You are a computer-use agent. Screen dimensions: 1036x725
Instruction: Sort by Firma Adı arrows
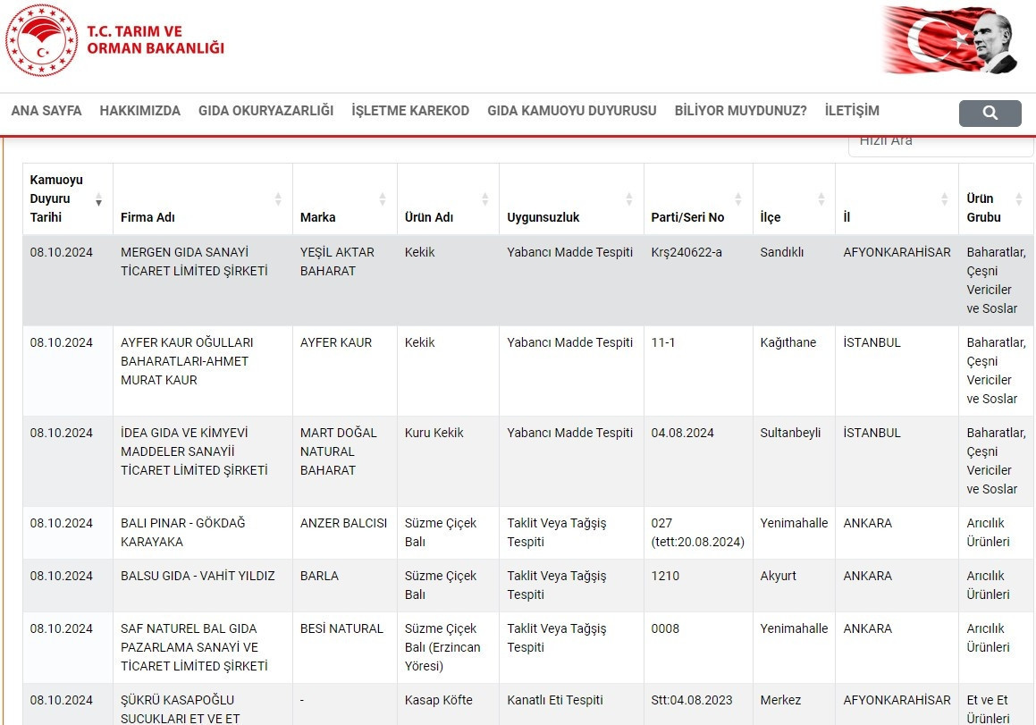(x=278, y=199)
